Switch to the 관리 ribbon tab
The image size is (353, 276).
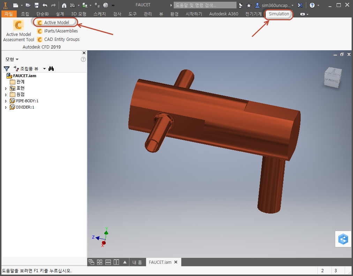click(148, 14)
